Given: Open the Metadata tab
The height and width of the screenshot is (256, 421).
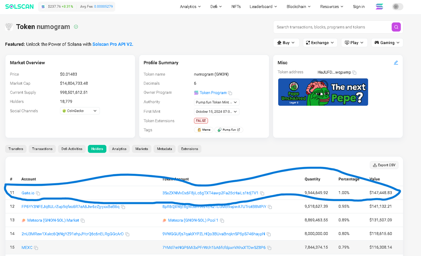Looking at the screenshot, I should coord(165,149).
